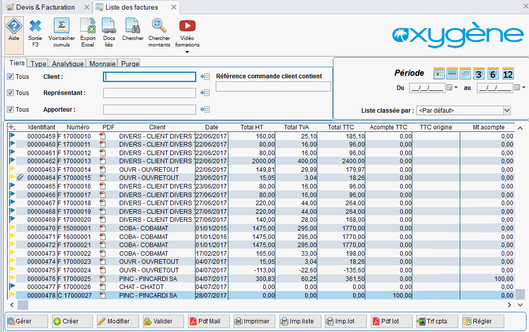Focus the Apporteur input field
529x332 pixels.
[150, 109]
